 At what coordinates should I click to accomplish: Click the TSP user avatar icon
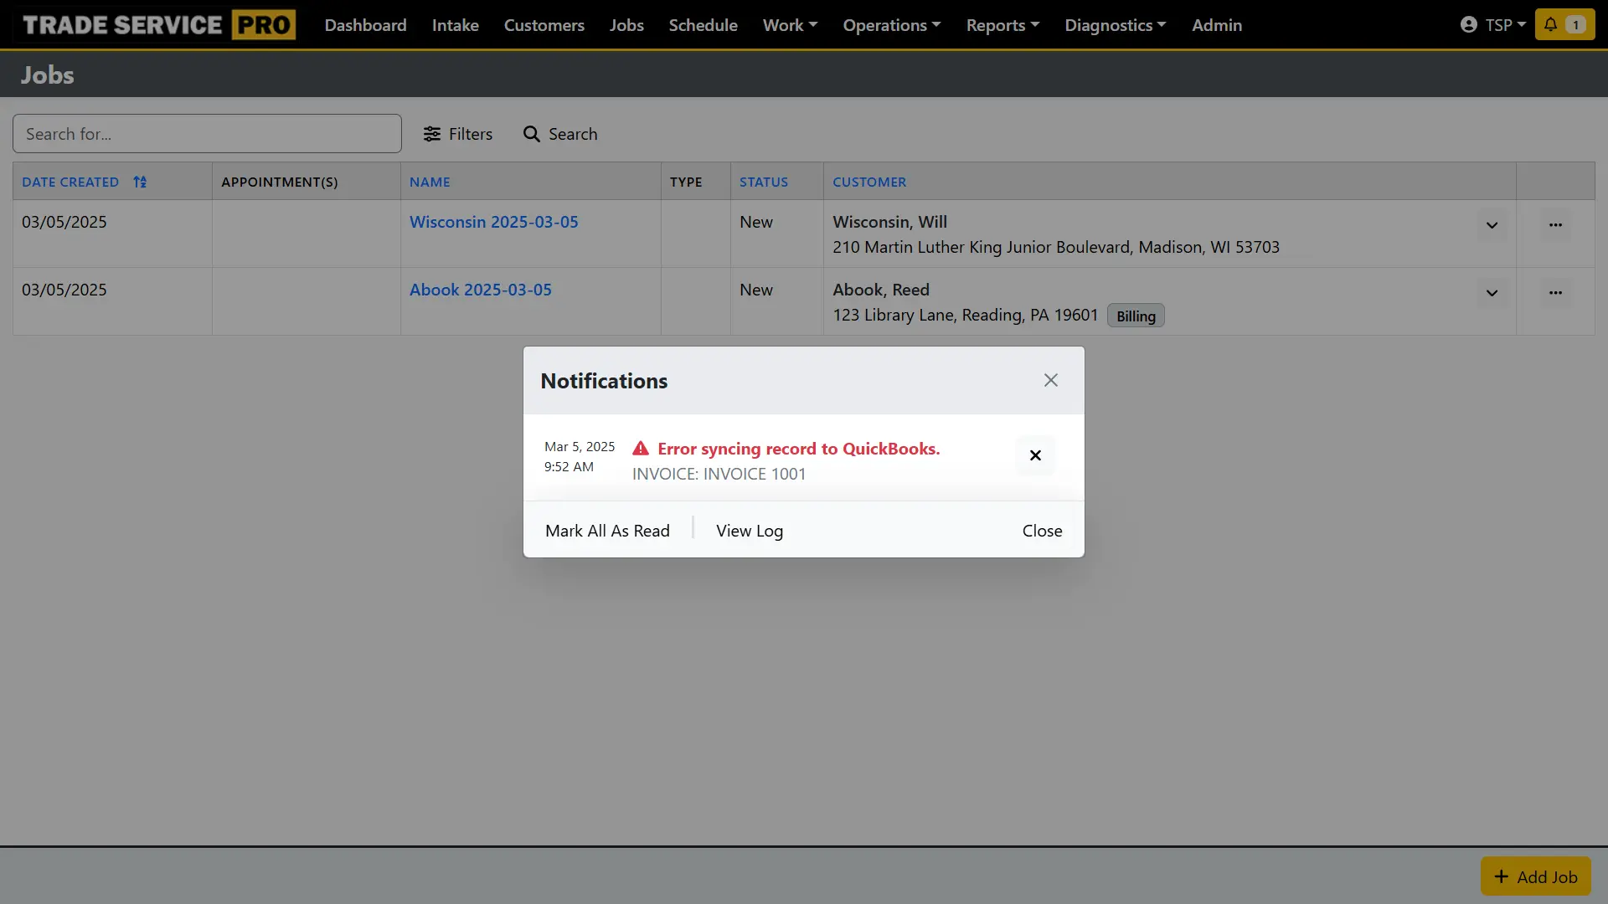(x=1468, y=24)
